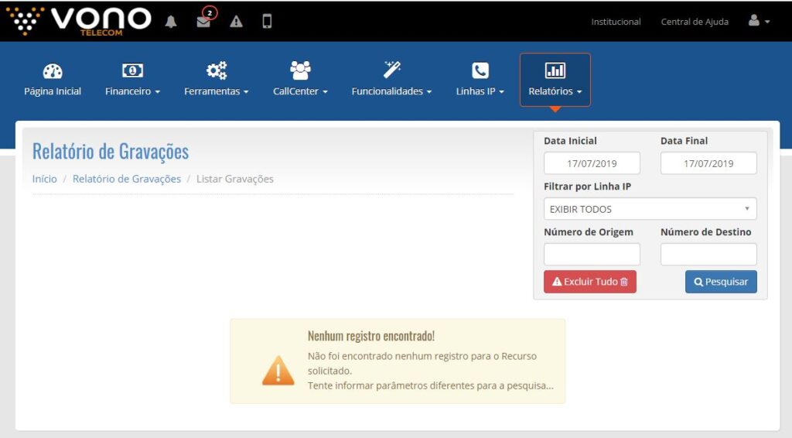The image size is (792, 438).
Task: Click the warning triangle alert icon
Action: 236,22
